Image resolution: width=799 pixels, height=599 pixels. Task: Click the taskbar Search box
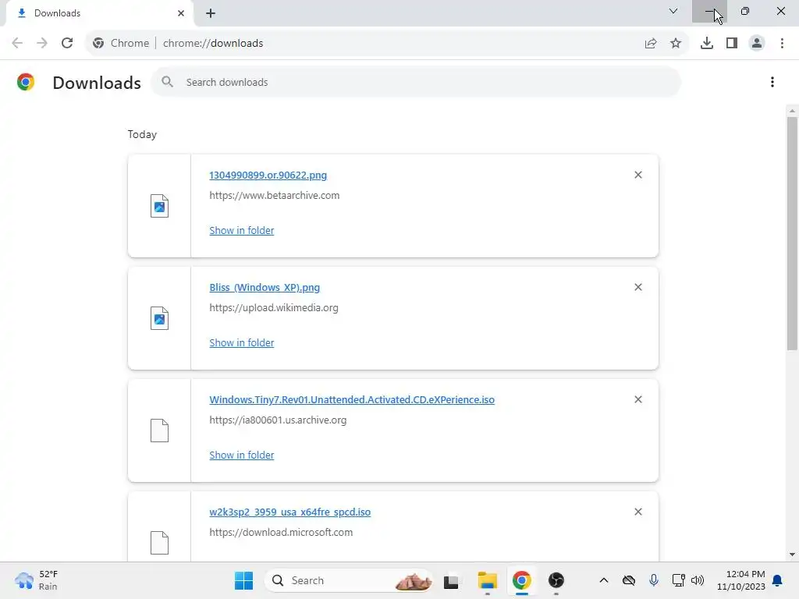click(x=349, y=580)
